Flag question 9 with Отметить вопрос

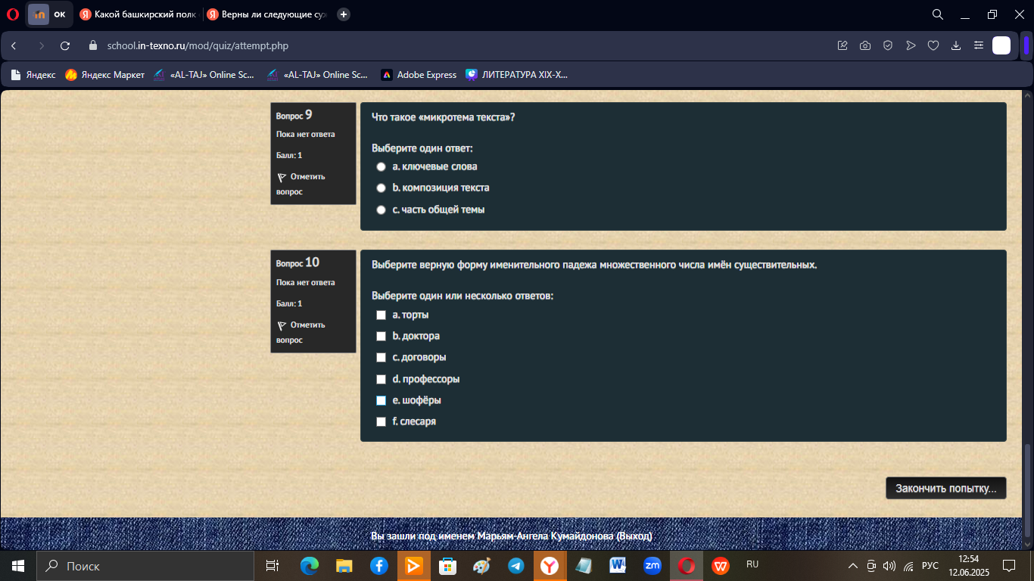301,184
